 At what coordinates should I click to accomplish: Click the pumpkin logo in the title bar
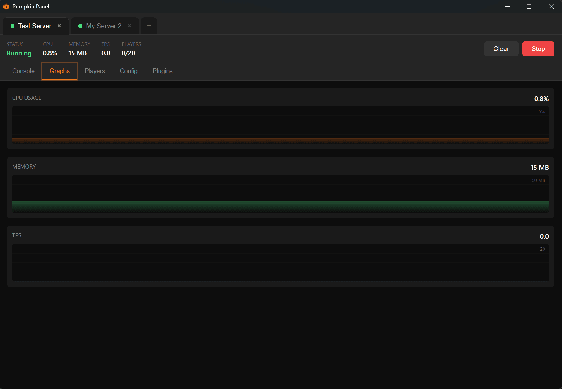pyautogui.click(x=6, y=6)
